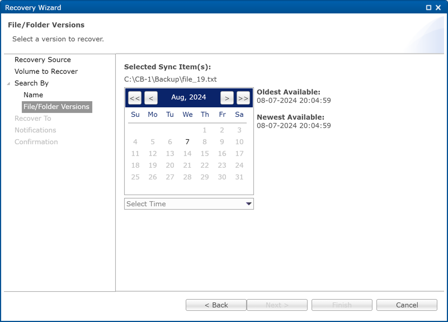The width and height of the screenshot is (448, 322).
Task: Click the Finish button
Action: pos(342,305)
